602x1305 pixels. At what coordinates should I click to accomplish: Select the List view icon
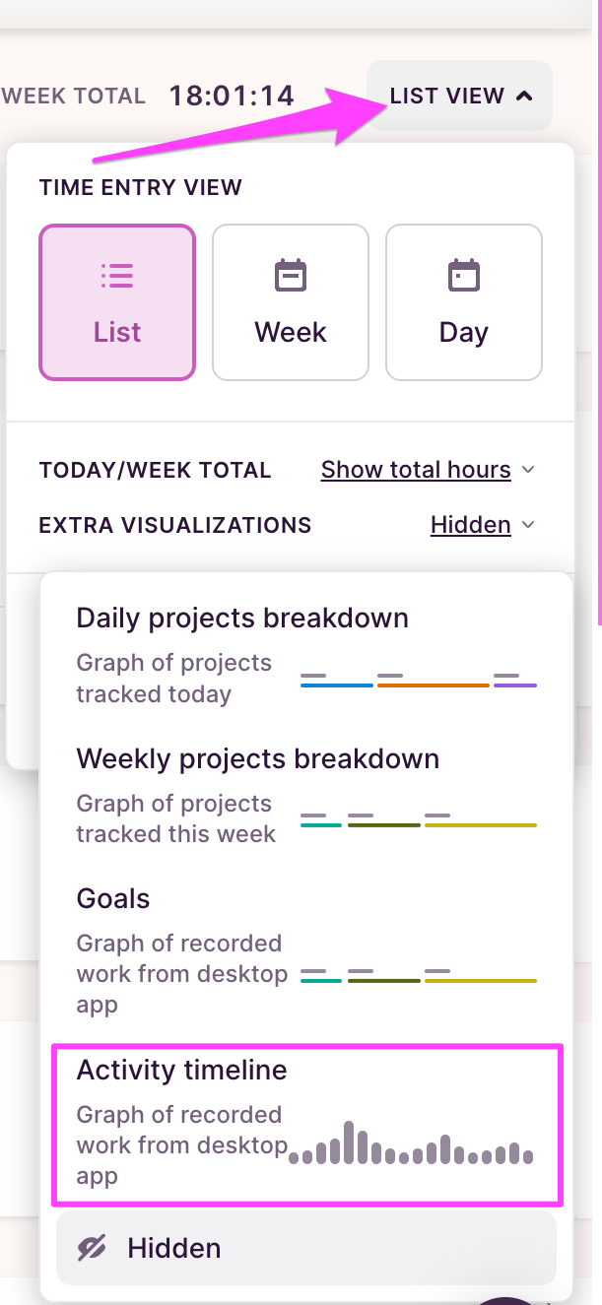point(116,276)
